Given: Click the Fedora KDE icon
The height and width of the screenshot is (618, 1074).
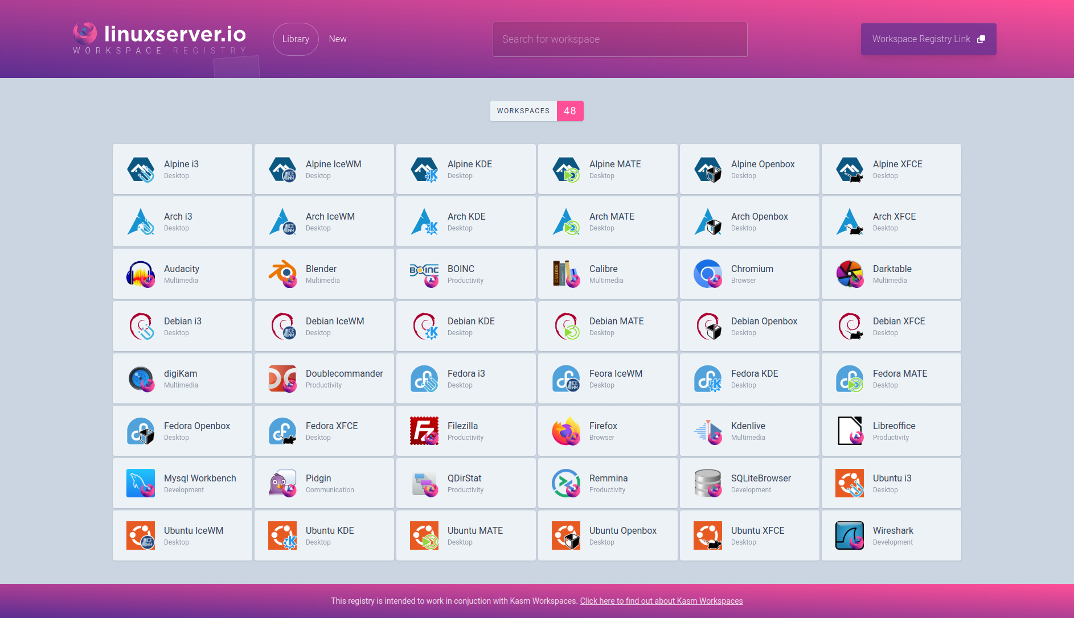Looking at the screenshot, I should pyautogui.click(x=708, y=378).
